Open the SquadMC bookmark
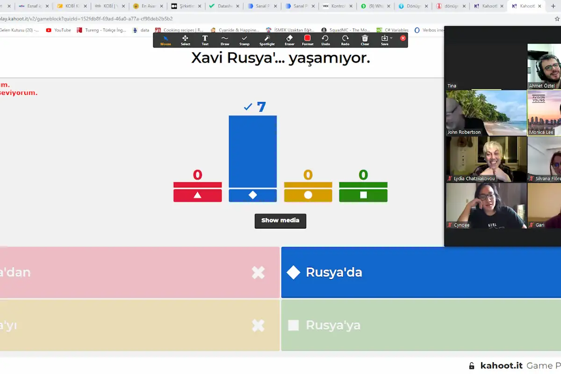 pyautogui.click(x=345, y=30)
